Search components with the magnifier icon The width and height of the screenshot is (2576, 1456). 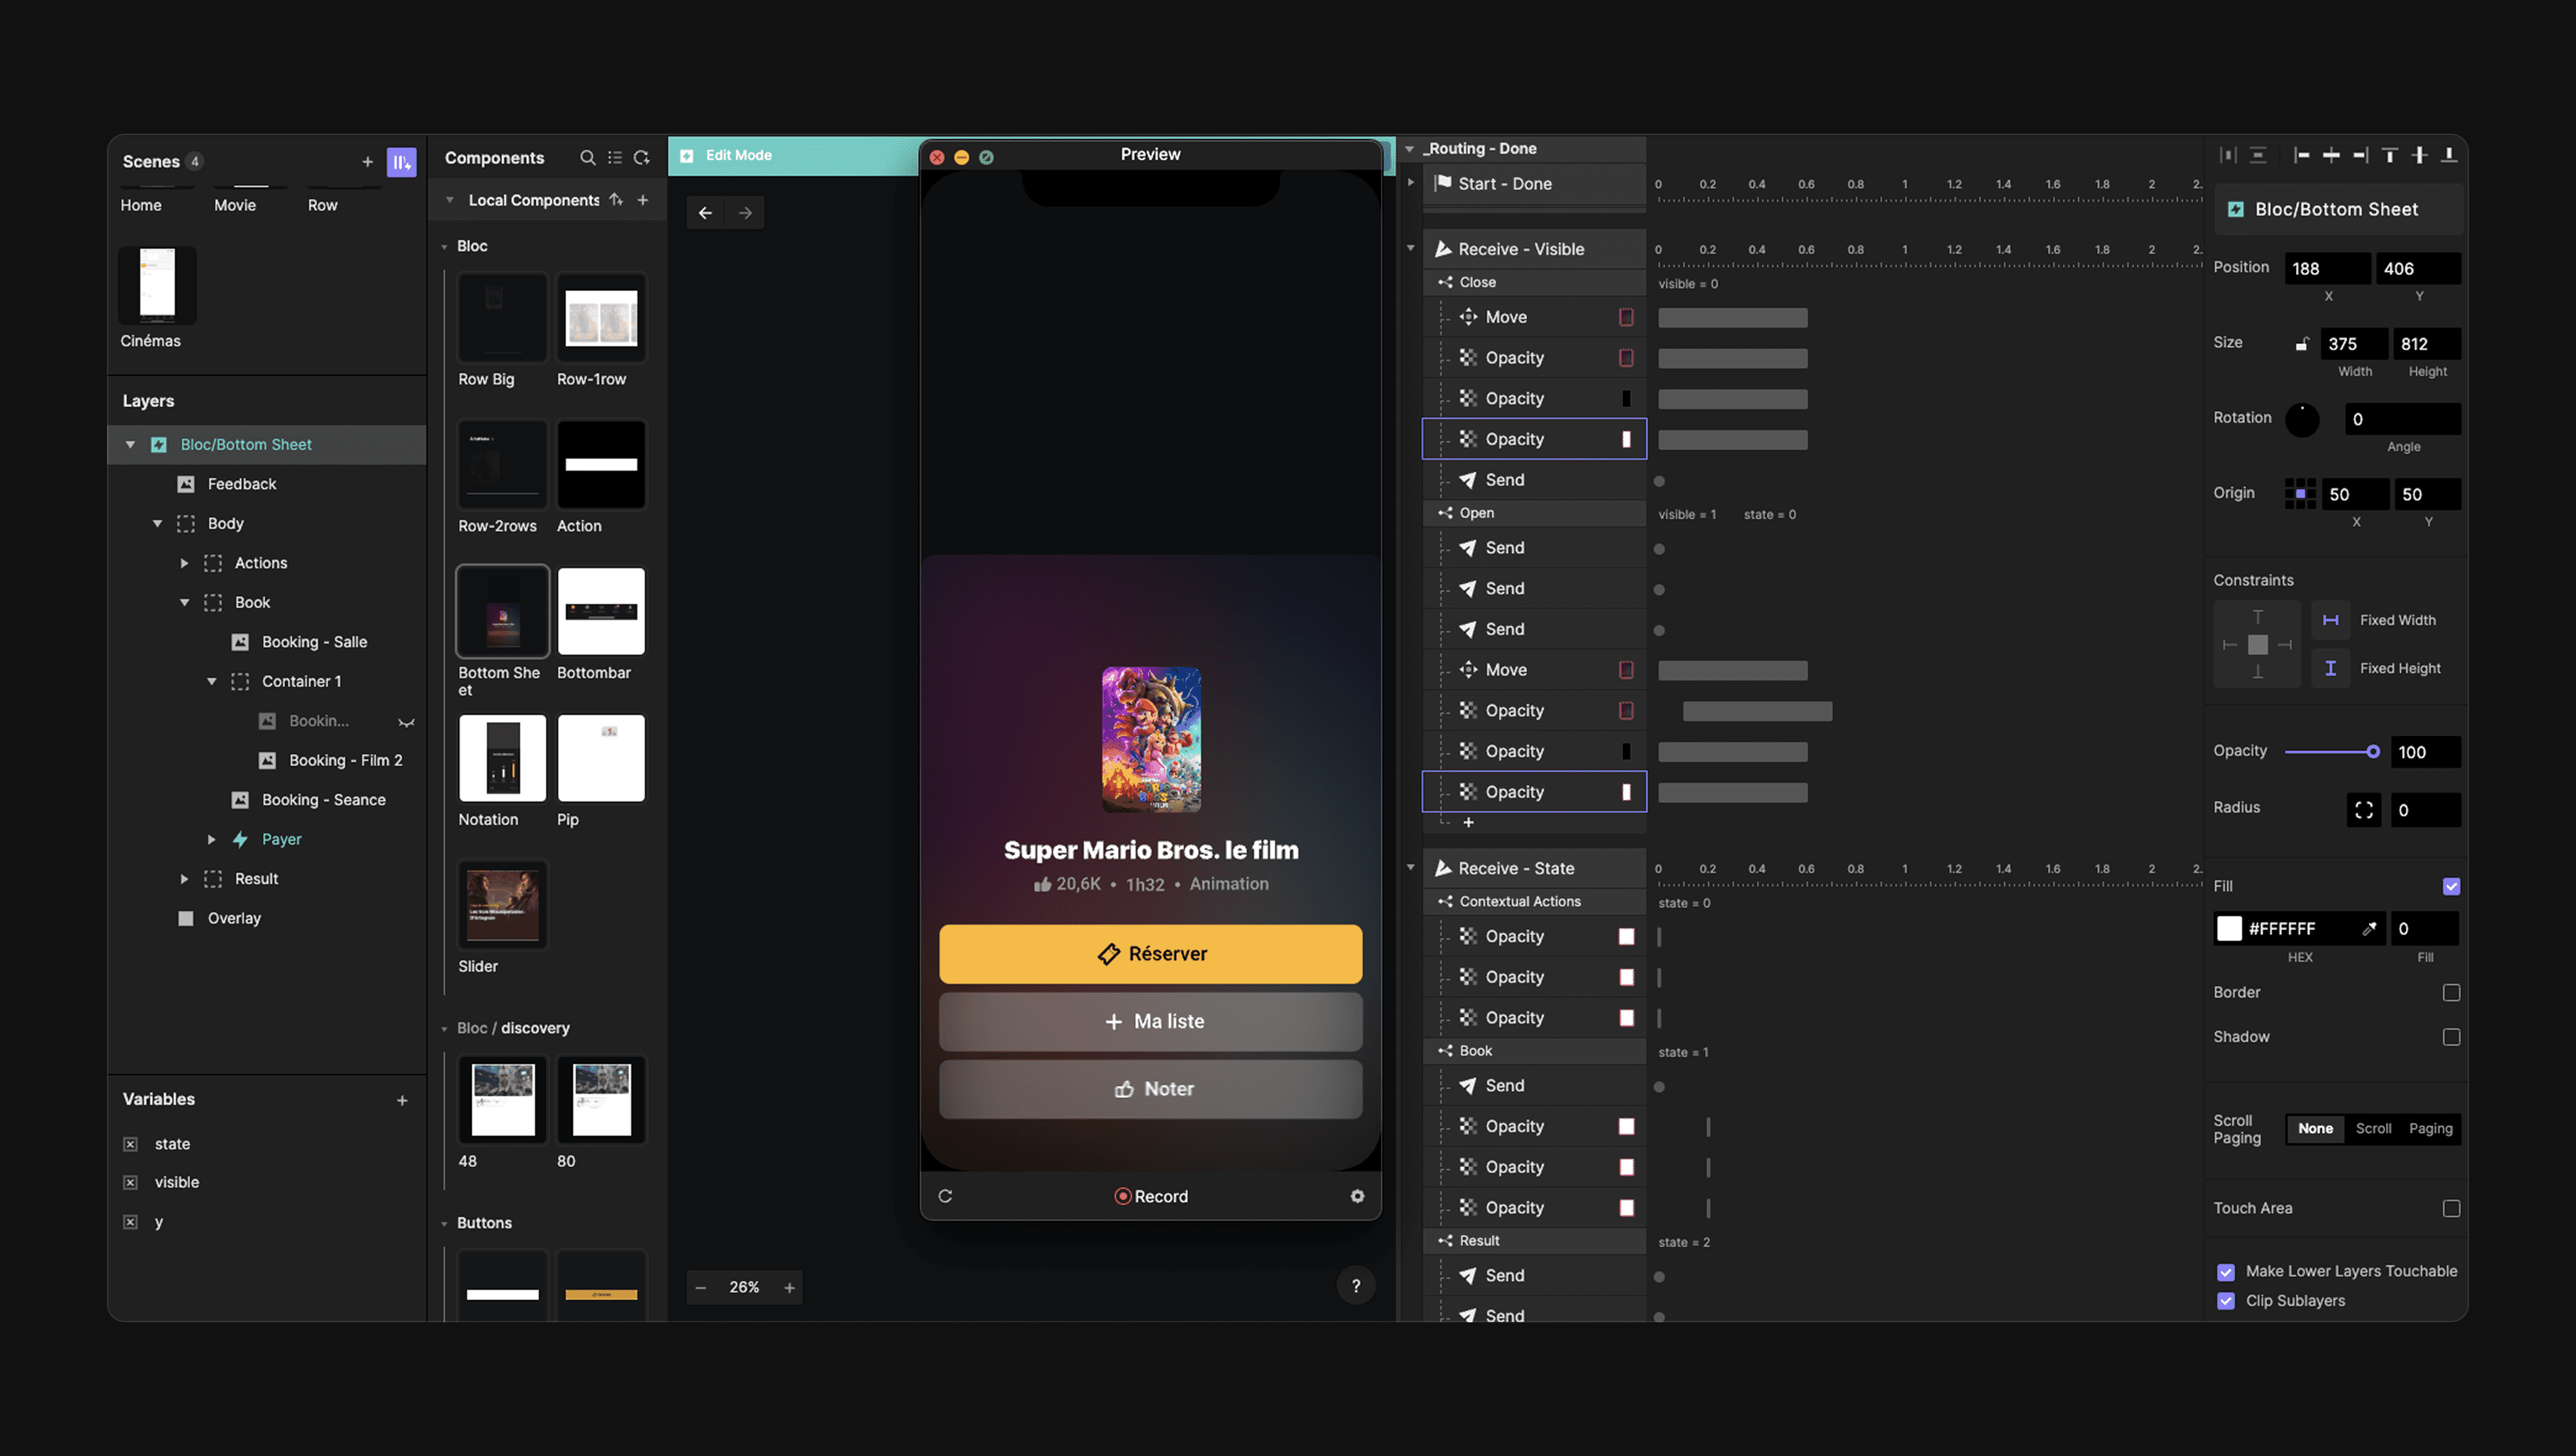pyautogui.click(x=587, y=157)
